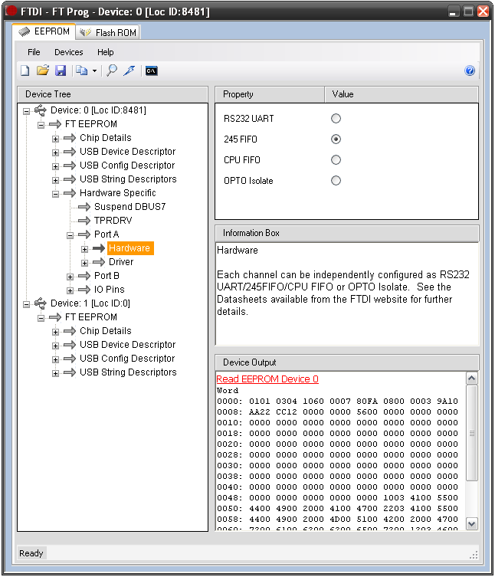Click the arrow icon beside Port A
The image size is (495, 577).
coord(84,234)
